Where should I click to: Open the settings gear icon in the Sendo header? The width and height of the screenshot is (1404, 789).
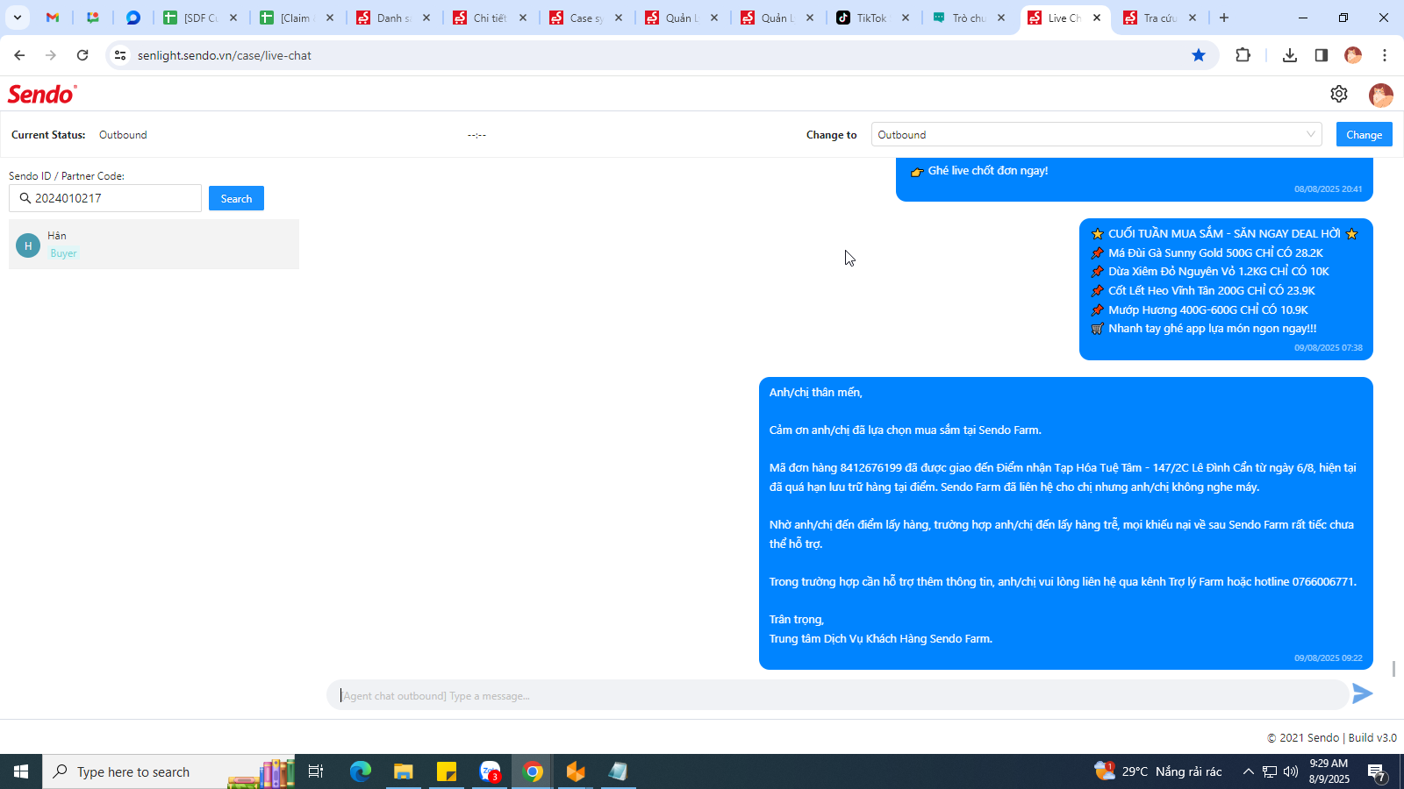click(1338, 94)
